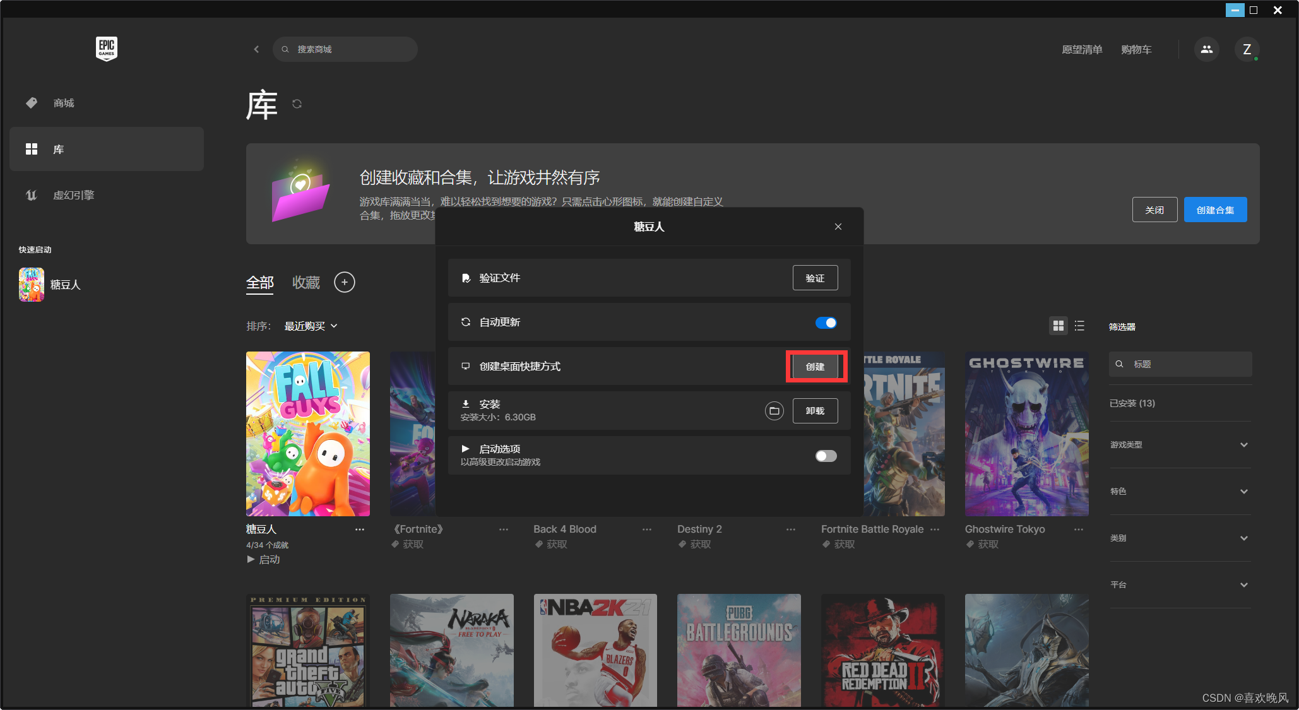Image resolution: width=1299 pixels, height=710 pixels.
Task: Focus the 搜索商城 search field
Action: [x=345, y=49]
